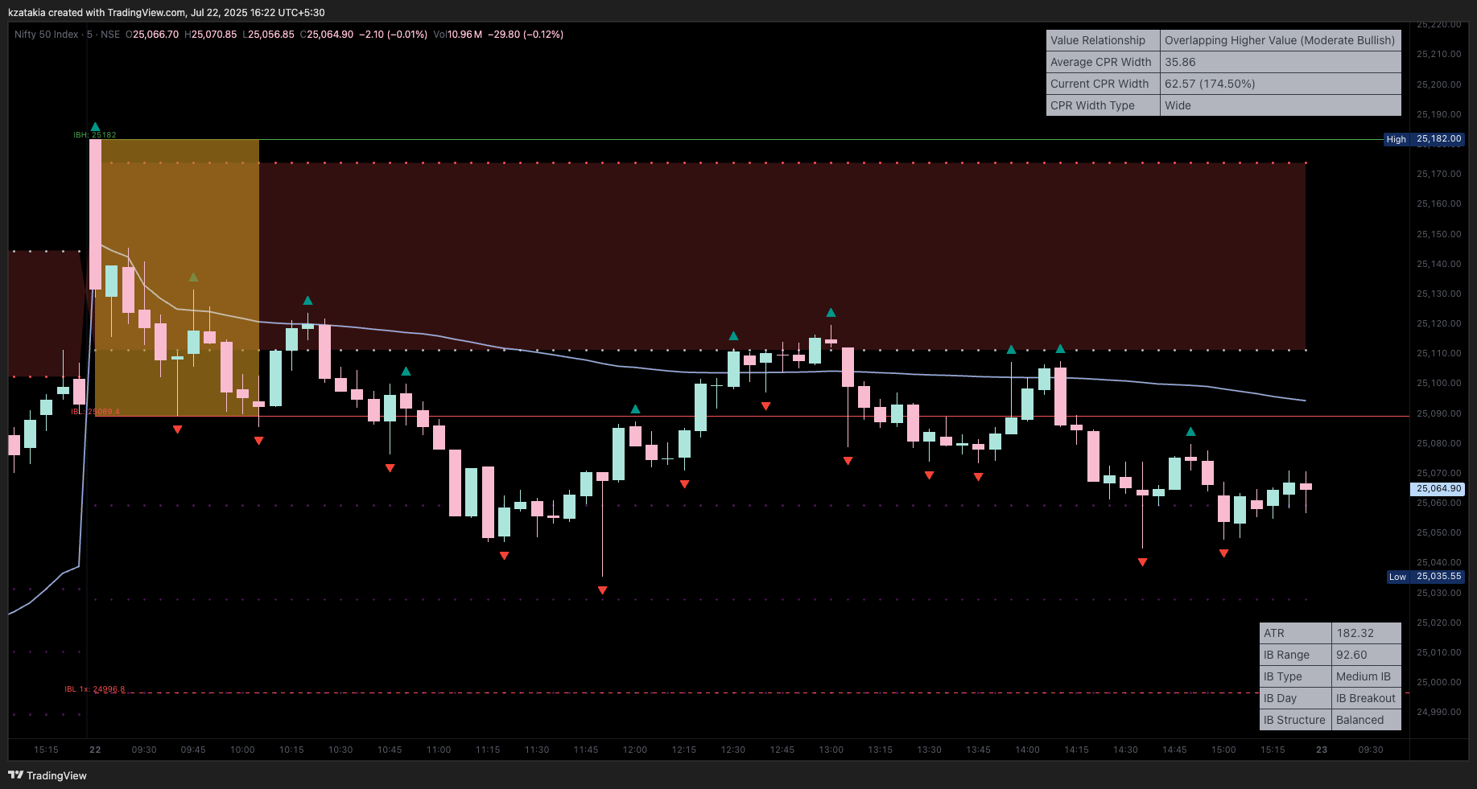Click the 25,200.00 price axis label
Viewport: 1477px width, 789px height.
pyautogui.click(x=1439, y=84)
